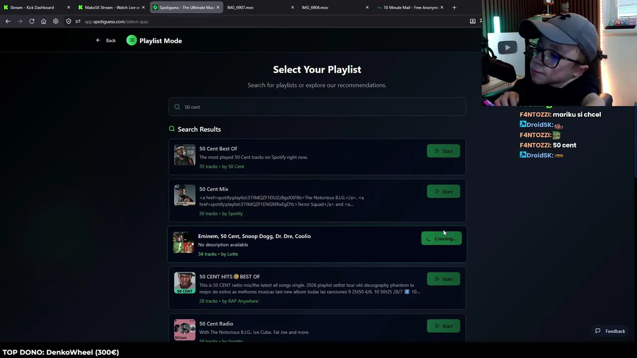Screen dimensions: 637x358
Task: Start the 50 CENT HITS BEST OF playlist
Action: coord(443,279)
